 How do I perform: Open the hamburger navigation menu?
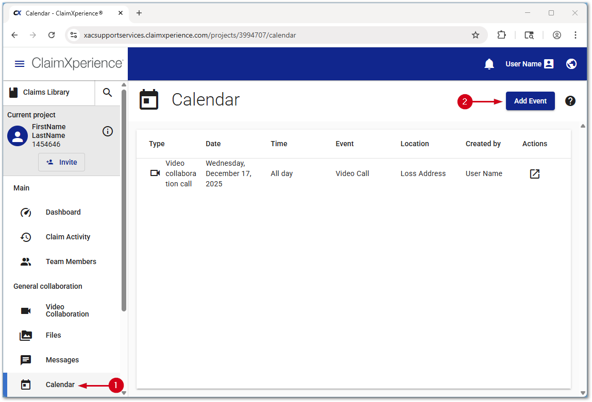[x=20, y=64]
